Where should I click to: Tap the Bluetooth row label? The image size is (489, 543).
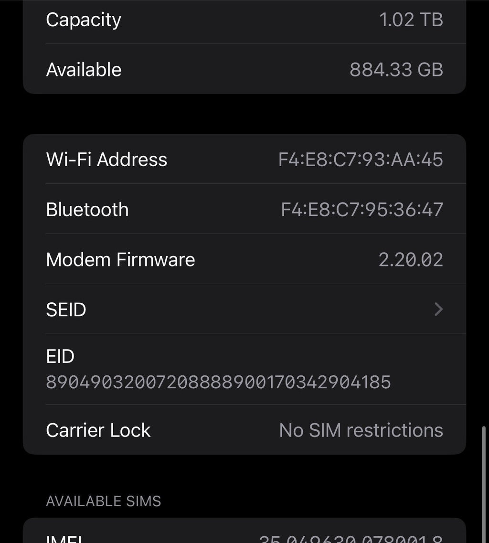tap(87, 209)
